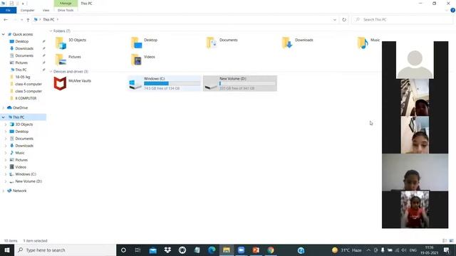Expand OneDrive in navigation pane
The image size is (456, 256).
pos(3,107)
